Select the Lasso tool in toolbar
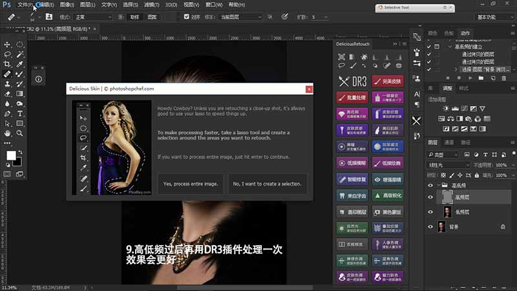 click(8, 55)
